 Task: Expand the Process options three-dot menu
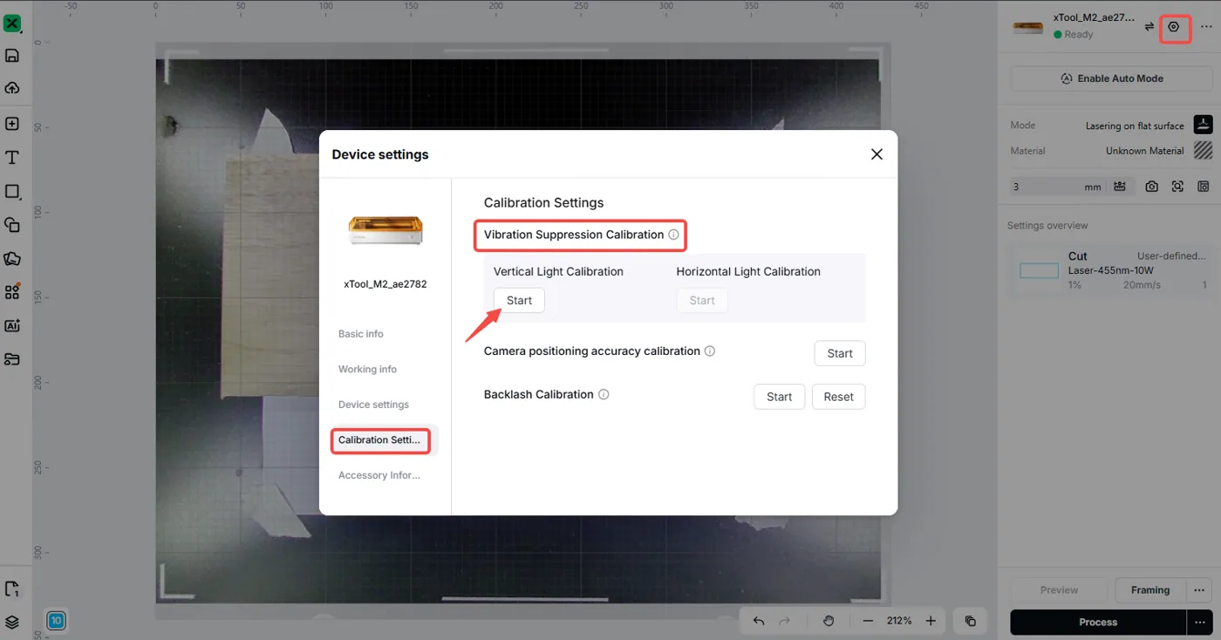(x=1200, y=622)
